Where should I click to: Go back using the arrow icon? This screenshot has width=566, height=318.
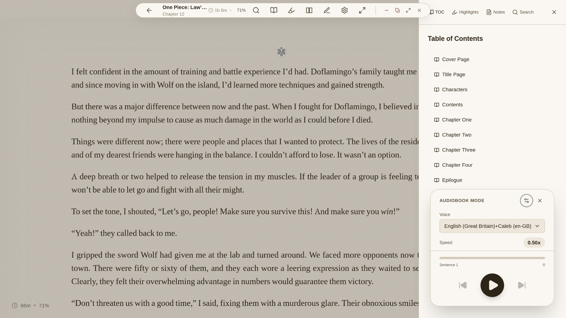click(x=149, y=11)
